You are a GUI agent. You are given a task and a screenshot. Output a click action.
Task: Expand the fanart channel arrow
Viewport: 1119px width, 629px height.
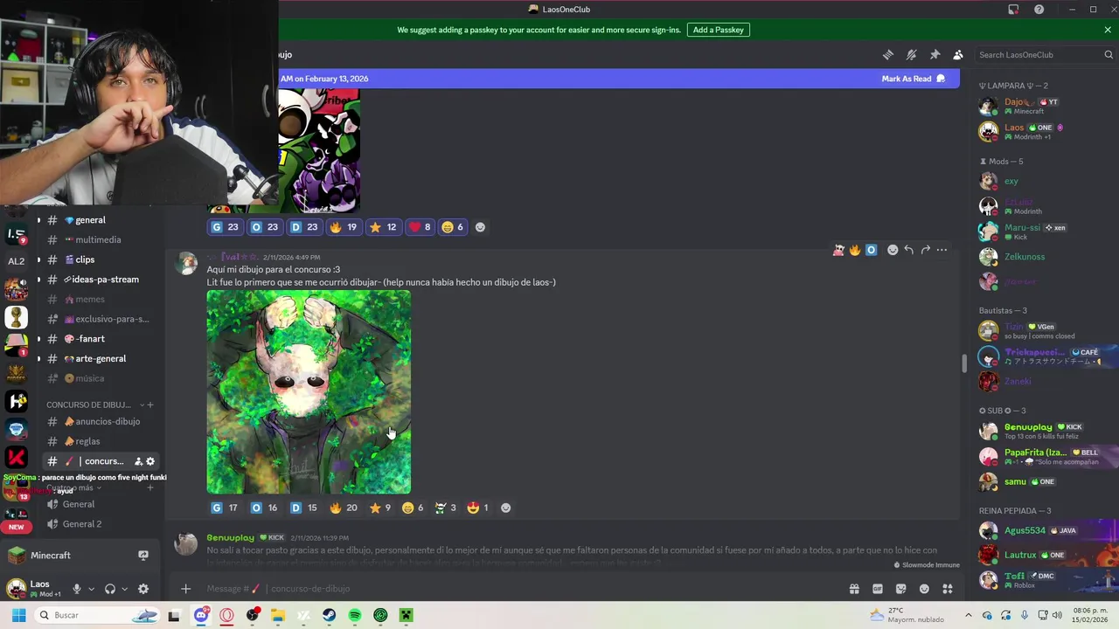click(x=38, y=339)
